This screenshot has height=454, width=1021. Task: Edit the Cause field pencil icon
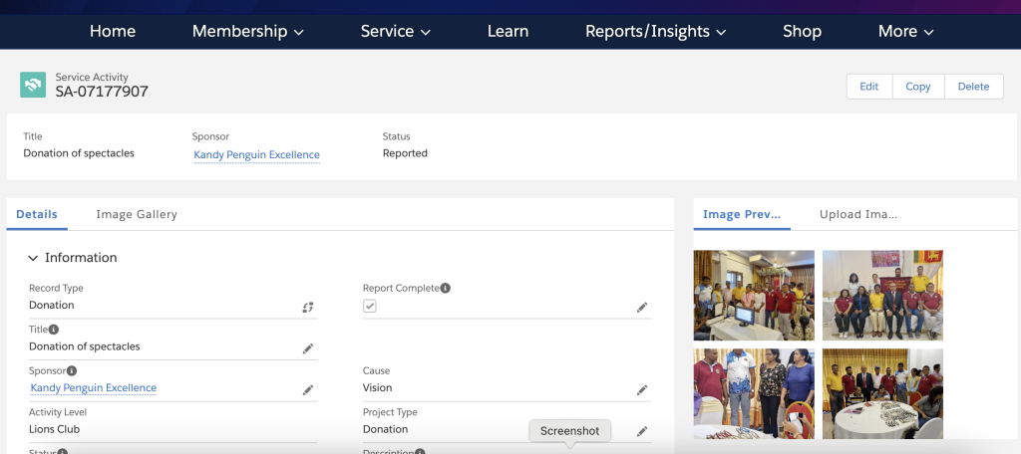642,390
